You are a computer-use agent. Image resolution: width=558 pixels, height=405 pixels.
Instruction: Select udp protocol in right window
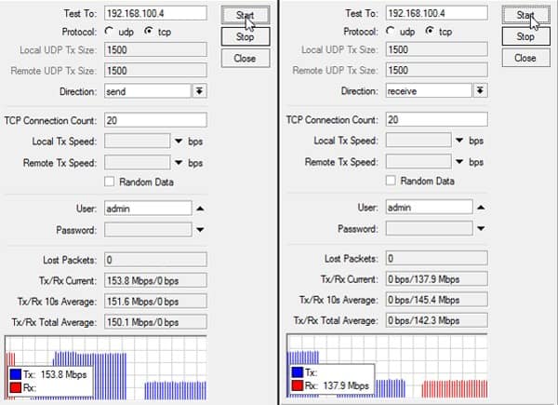(391, 31)
